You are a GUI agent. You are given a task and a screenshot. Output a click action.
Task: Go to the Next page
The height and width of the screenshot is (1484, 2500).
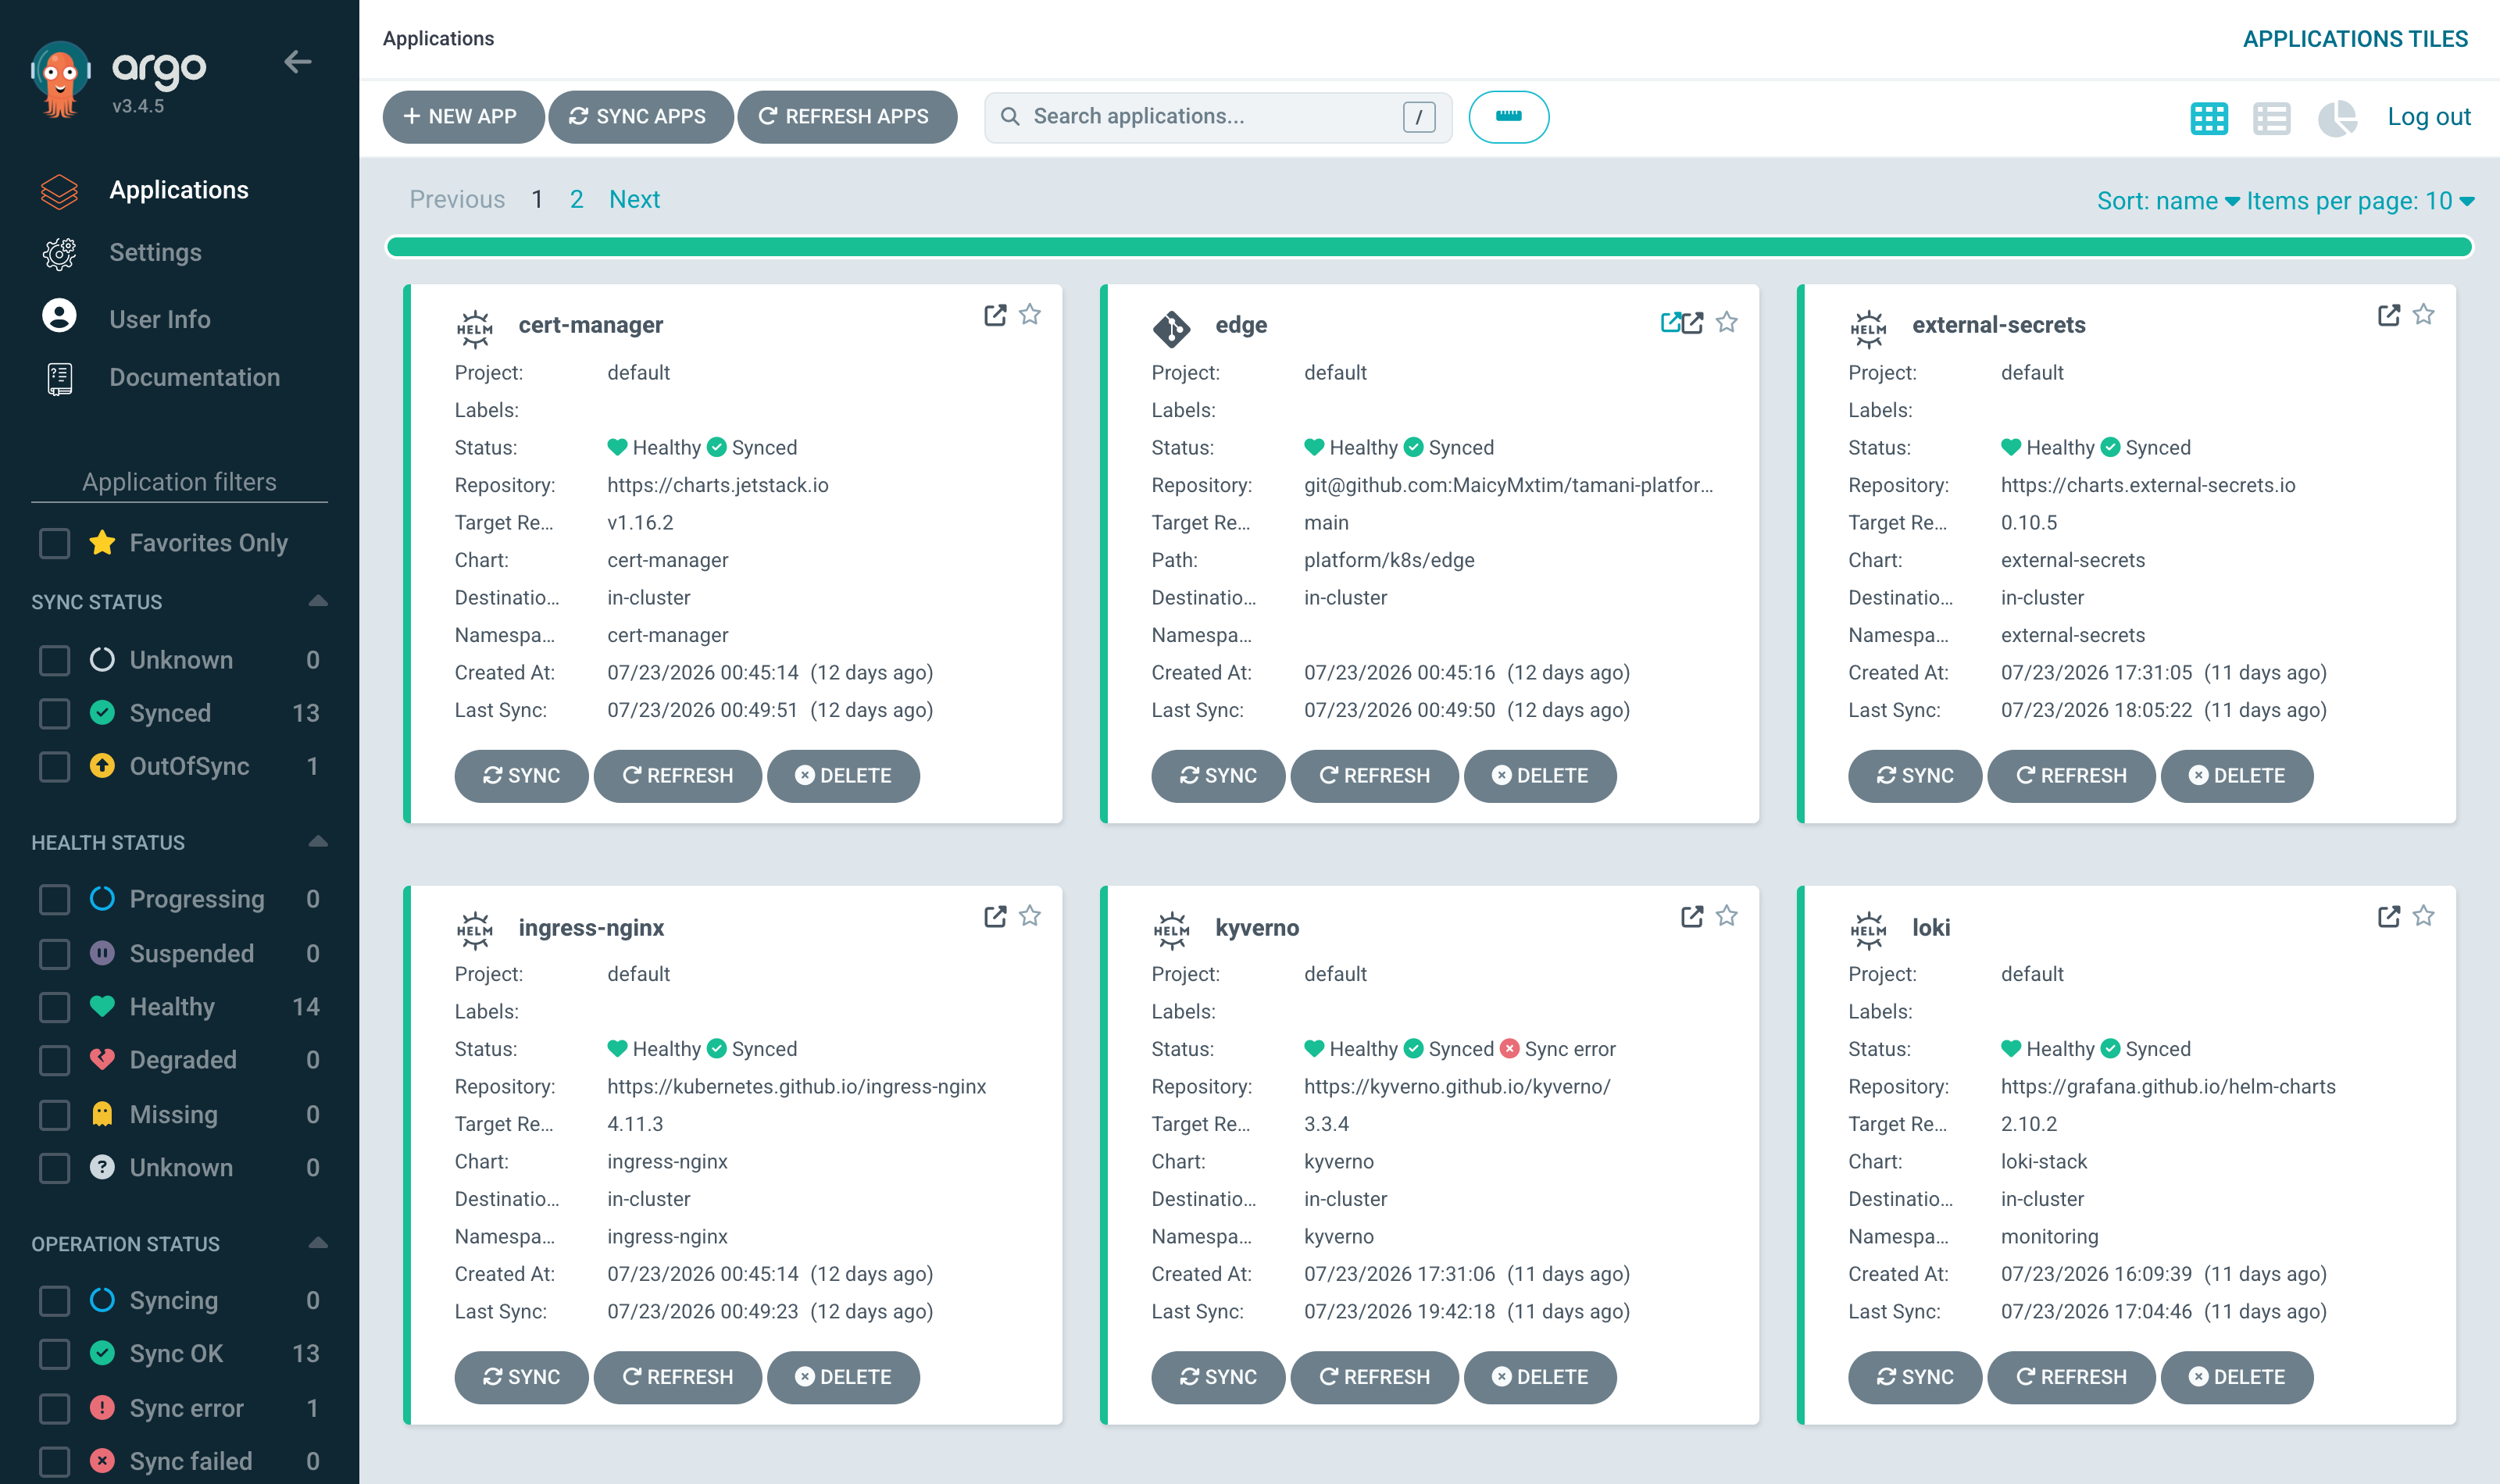click(634, 199)
